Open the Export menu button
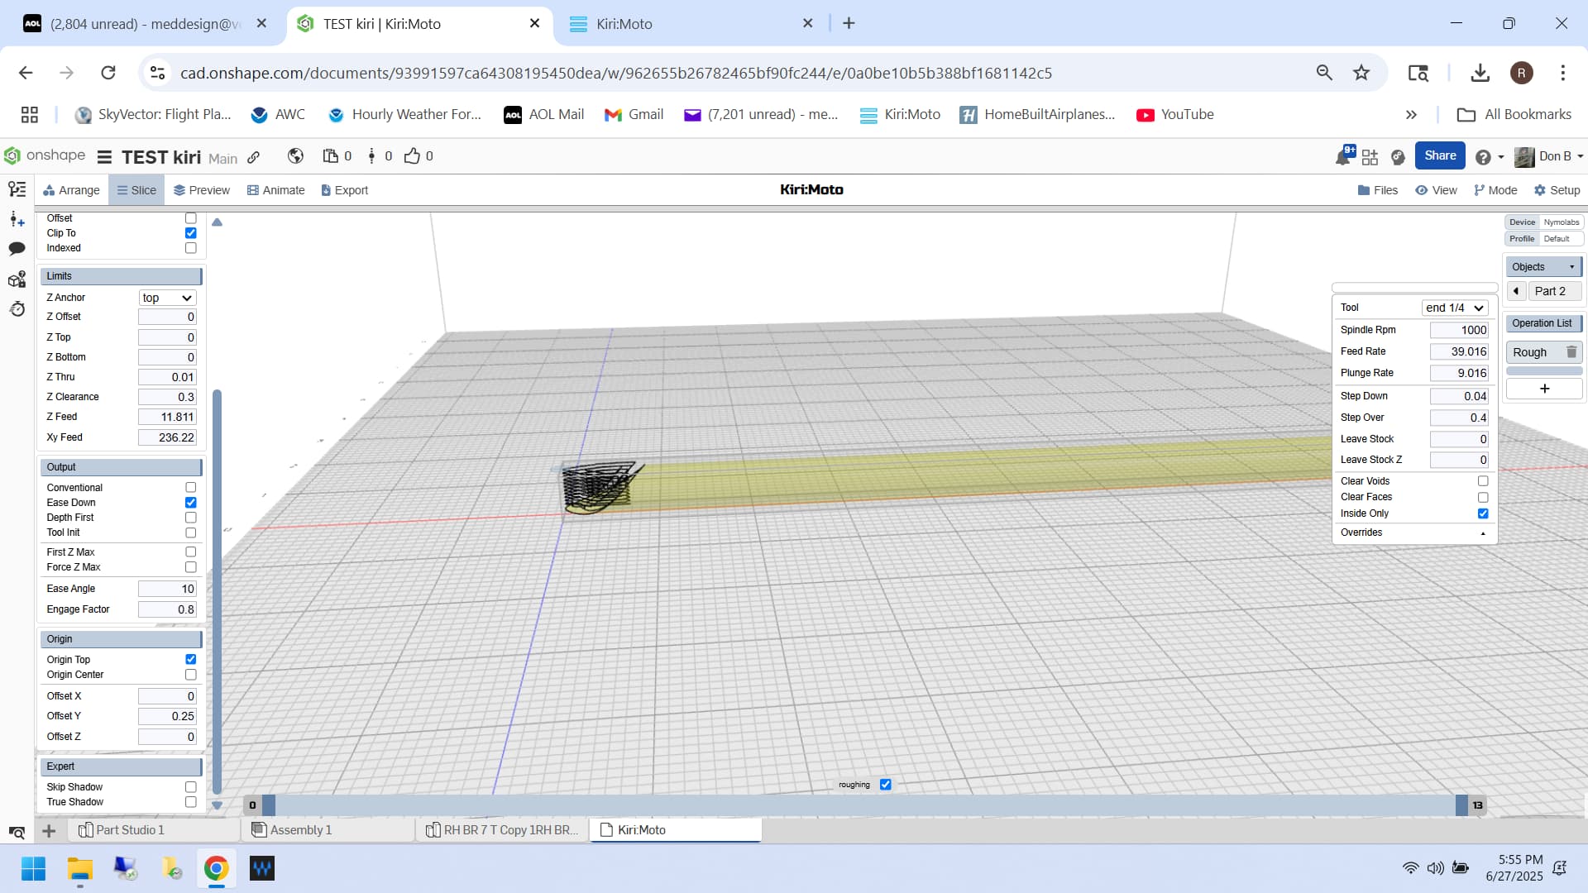This screenshot has width=1588, height=893. click(x=344, y=190)
